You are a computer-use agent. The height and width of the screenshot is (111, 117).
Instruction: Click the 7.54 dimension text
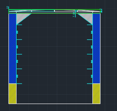pyautogui.click(x=74, y=15)
